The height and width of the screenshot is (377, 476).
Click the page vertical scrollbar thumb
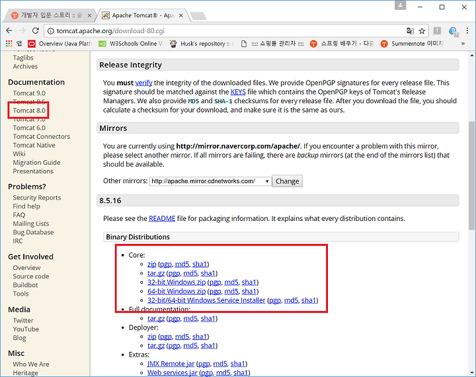[472, 175]
